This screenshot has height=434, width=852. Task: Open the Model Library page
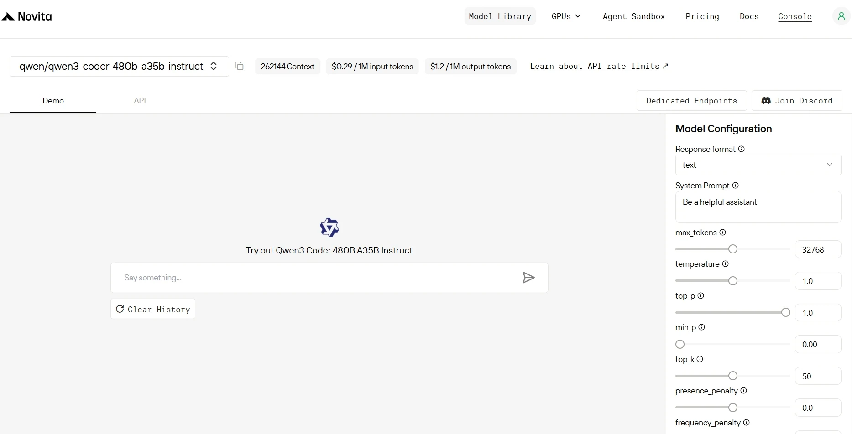(x=500, y=16)
